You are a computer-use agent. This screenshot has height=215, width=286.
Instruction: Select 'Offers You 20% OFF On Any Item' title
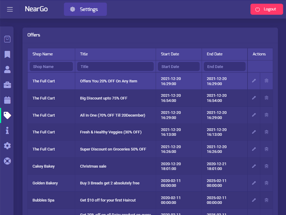(x=109, y=81)
